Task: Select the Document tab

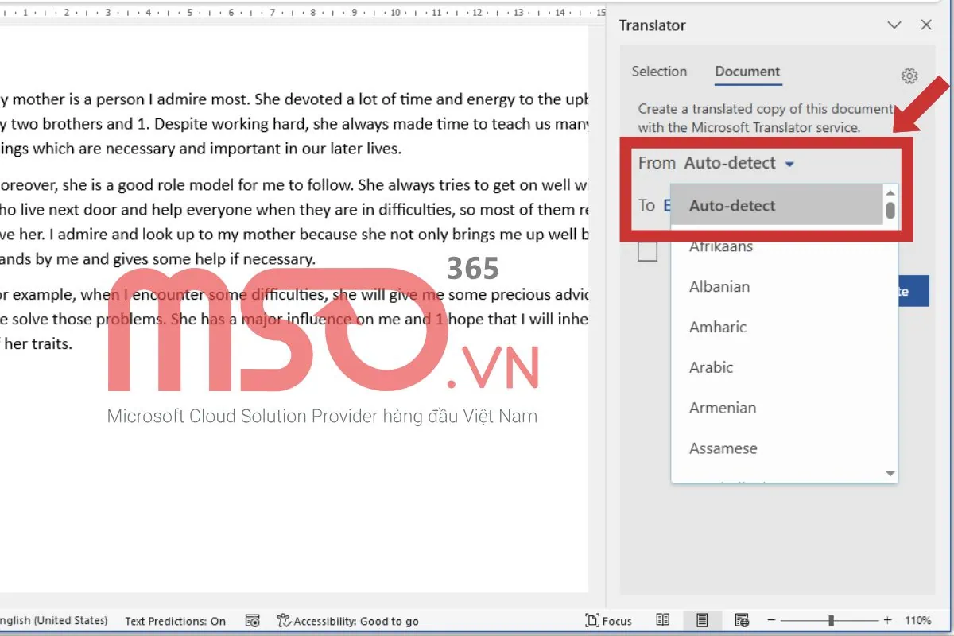Action: [x=747, y=72]
